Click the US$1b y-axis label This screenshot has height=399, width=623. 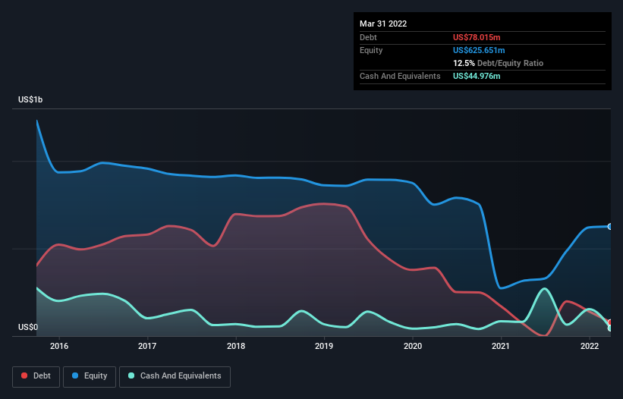click(x=30, y=99)
